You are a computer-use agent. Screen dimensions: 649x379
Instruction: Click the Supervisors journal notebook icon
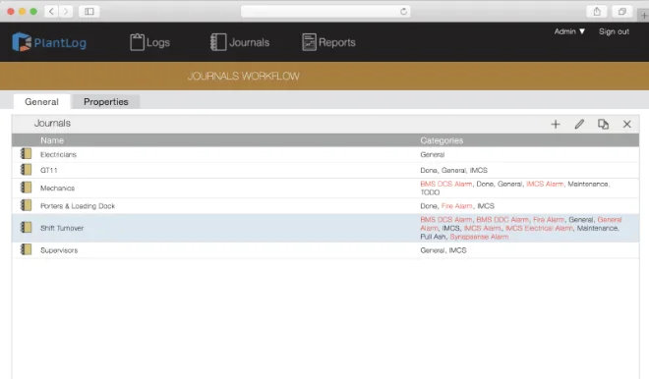(x=27, y=249)
